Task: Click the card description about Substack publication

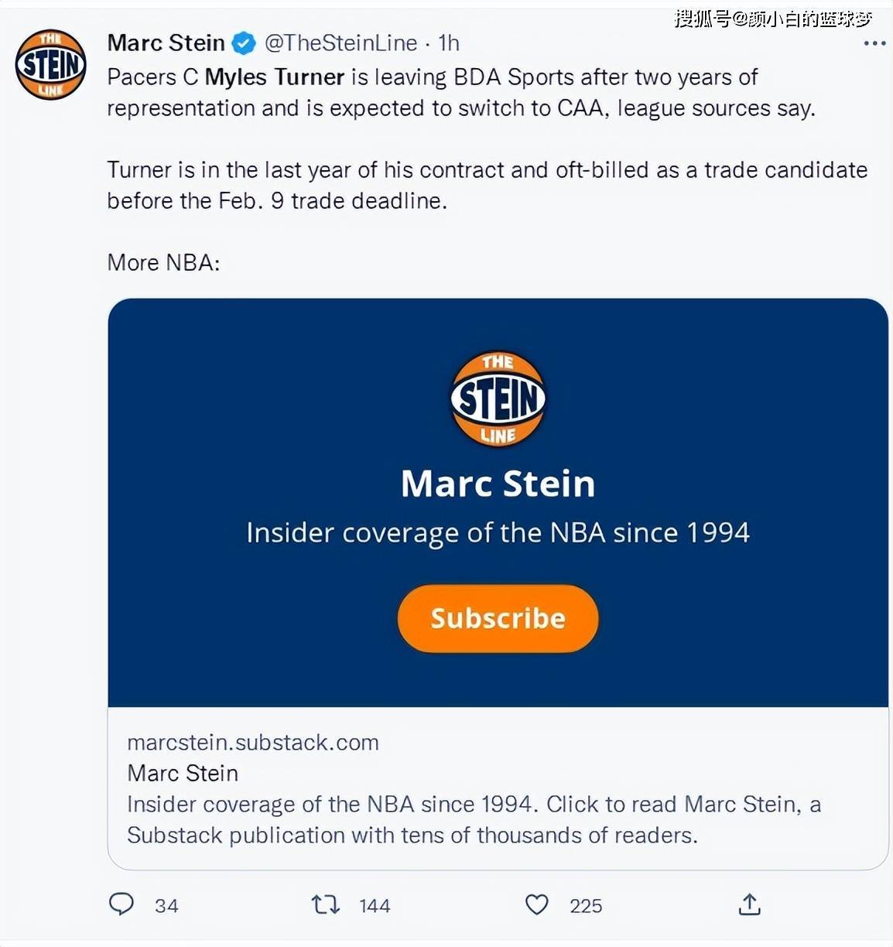Action: point(474,820)
